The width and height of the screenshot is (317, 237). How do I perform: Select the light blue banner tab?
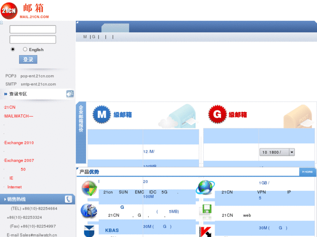(115, 28)
